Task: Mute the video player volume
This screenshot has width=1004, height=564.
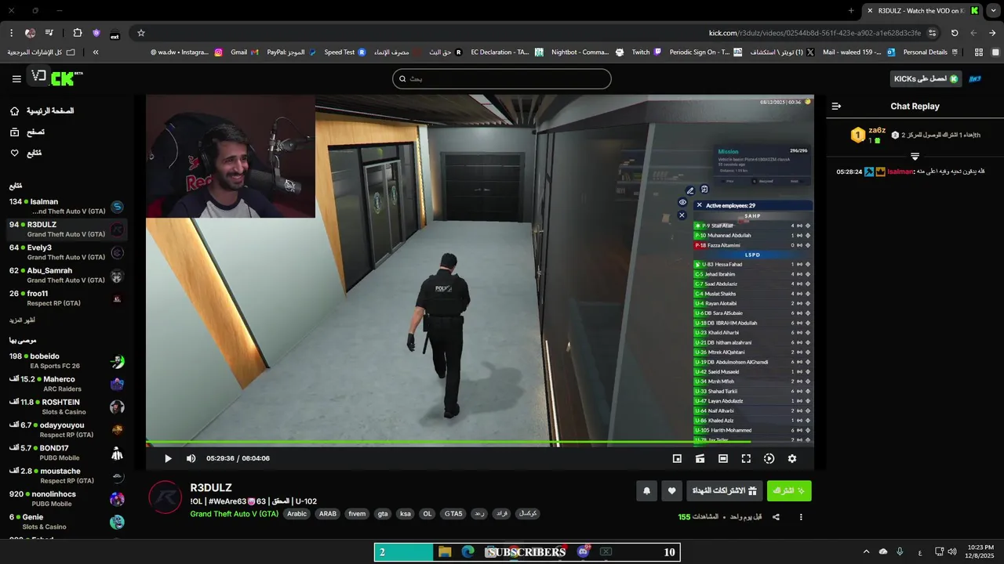Action: [191, 458]
